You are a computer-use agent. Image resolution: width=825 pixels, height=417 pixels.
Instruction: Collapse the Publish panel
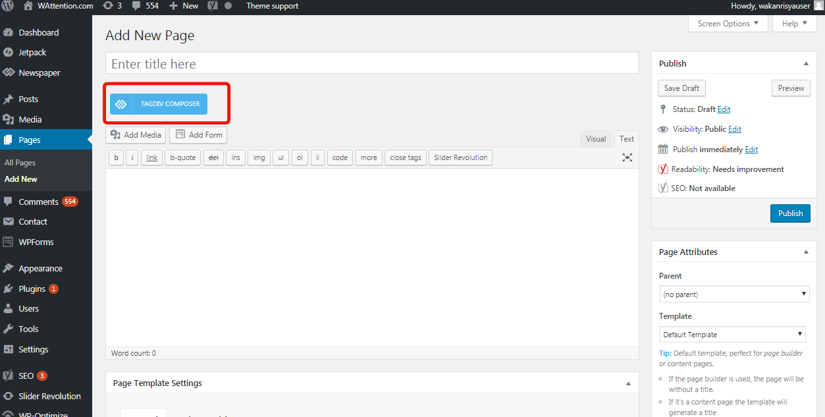pos(806,64)
